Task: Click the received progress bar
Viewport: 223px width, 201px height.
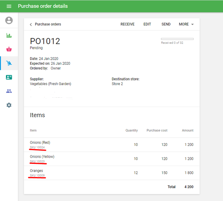Action: (177, 39)
